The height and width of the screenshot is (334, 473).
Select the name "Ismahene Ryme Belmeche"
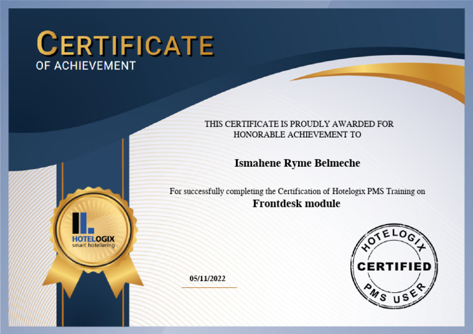[x=297, y=163]
